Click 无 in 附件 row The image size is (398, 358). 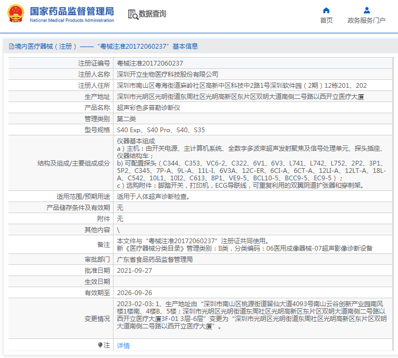[120, 219]
